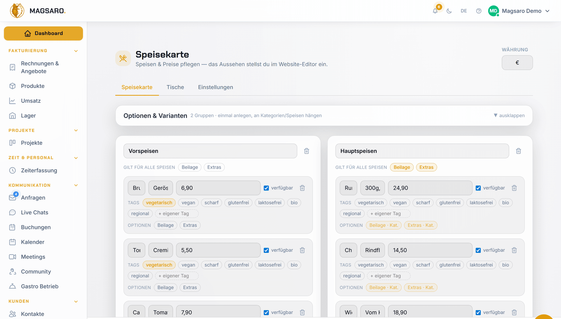Add eigener Tag to 14,50 dish

(388, 276)
